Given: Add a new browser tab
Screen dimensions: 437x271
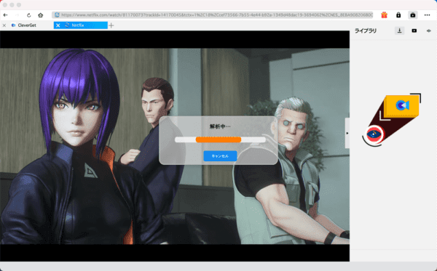Looking at the screenshot, I should (x=111, y=25).
